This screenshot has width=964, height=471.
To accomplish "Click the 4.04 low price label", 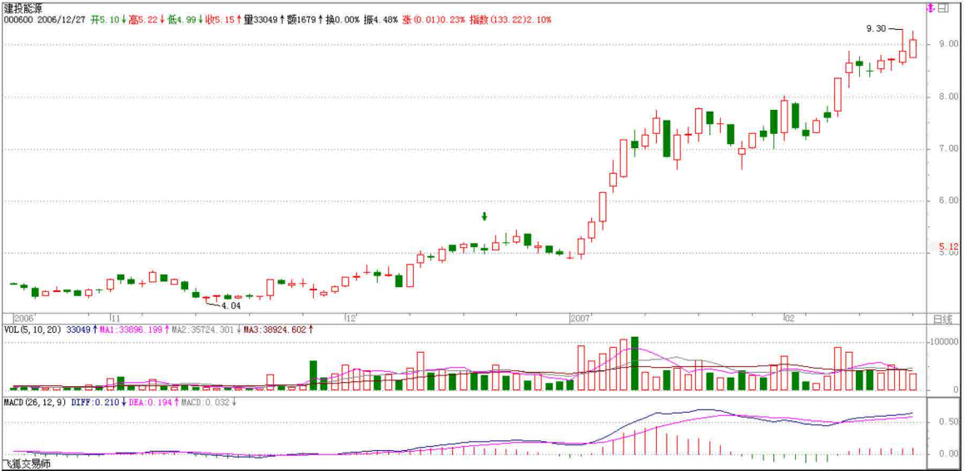I will [x=229, y=305].
